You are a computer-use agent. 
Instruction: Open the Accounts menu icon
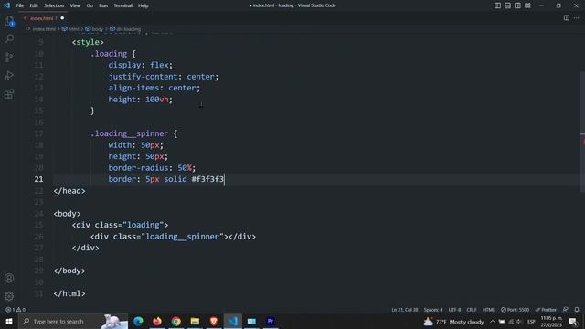(x=9, y=278)
